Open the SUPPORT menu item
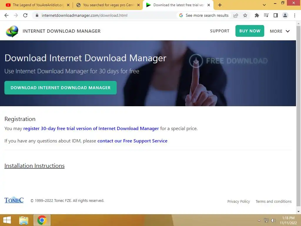This screenshot has height=226, width=301. click(x=220, y=31)
